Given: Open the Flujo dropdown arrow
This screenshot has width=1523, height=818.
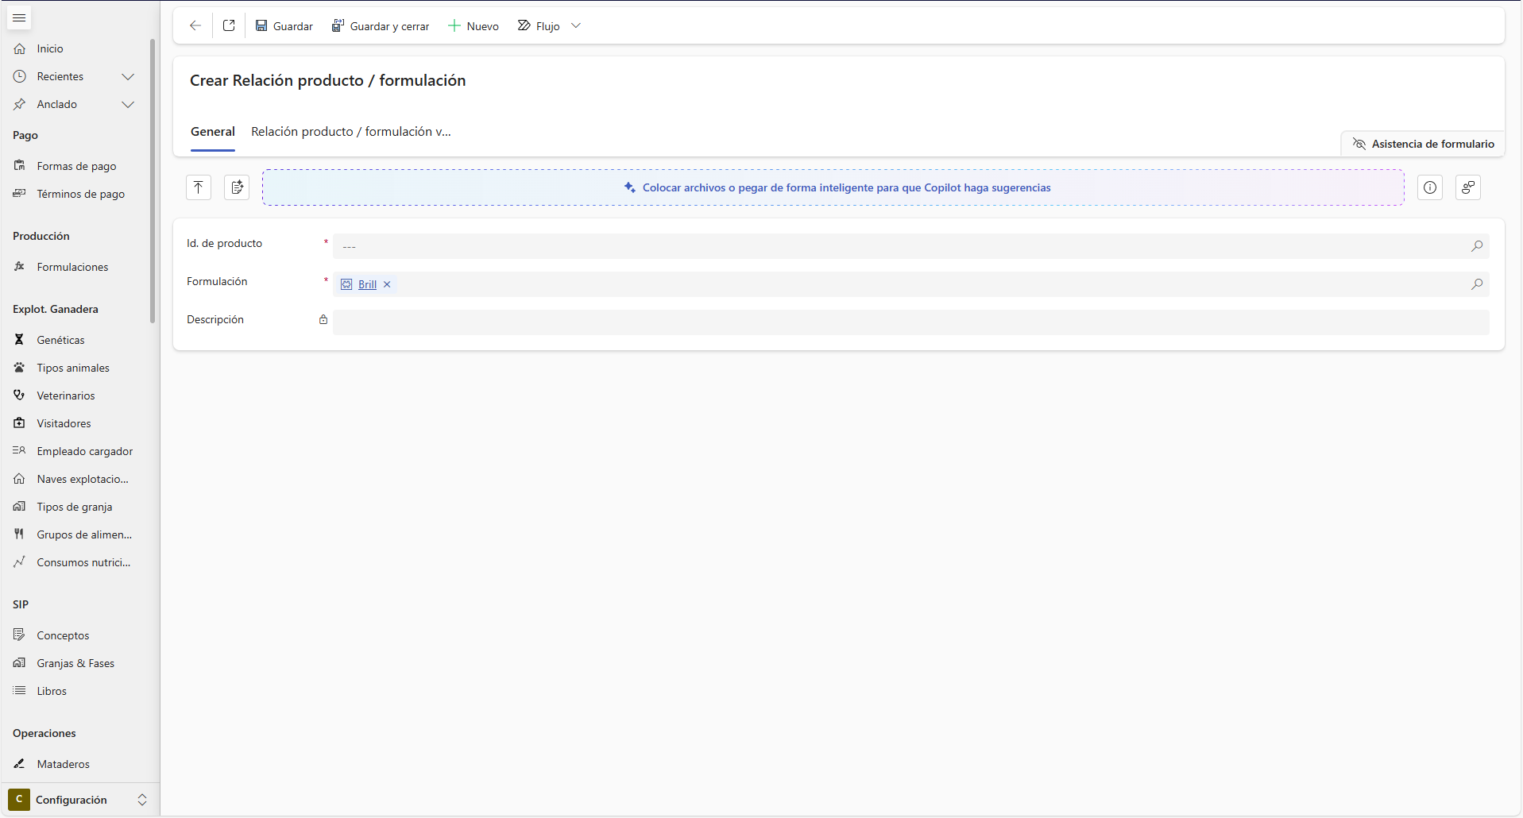Looking at the screenshot, I should (576, 26).
